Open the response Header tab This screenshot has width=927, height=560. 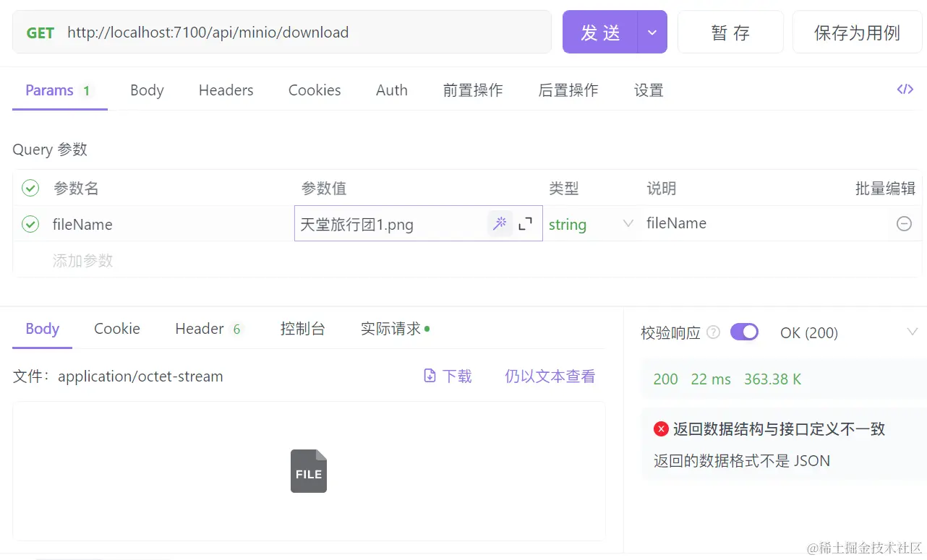[x=208, y=329]
